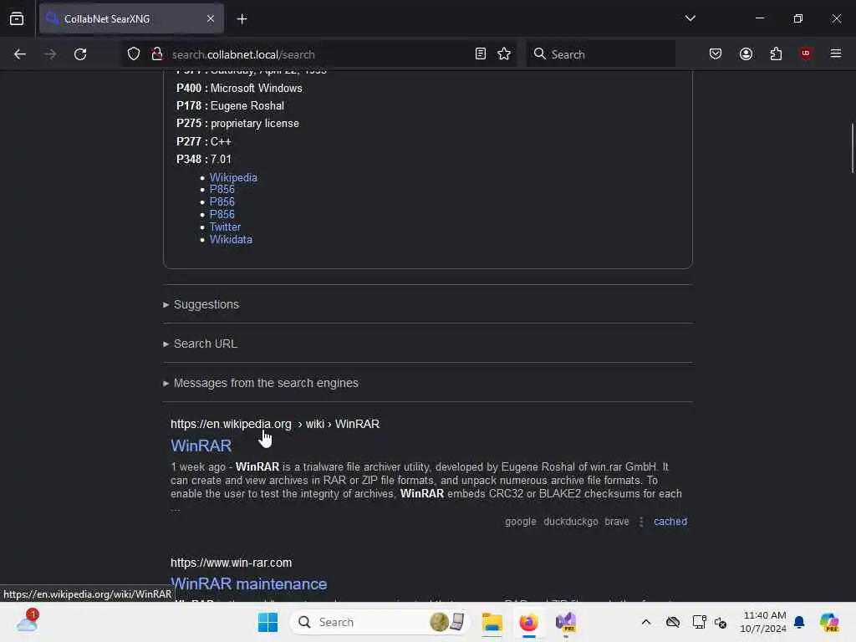This screenshot has height=642, width=856.
Task: Open File Explorer from the taskbar
Action: 492,622
